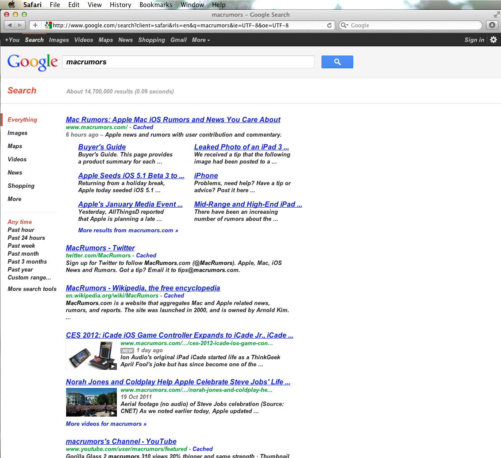Filter results to Past week
Screen dimensions: 501x458
click(x=22, y=246)
